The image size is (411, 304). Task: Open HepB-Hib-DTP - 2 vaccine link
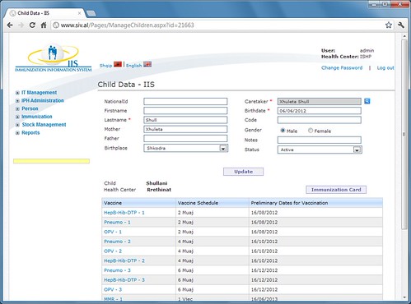124,260
